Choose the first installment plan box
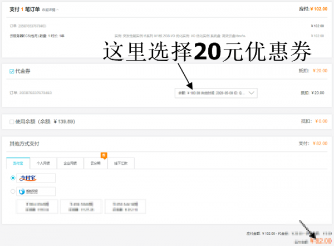This screenshot has height=246, width=334. 37,207
